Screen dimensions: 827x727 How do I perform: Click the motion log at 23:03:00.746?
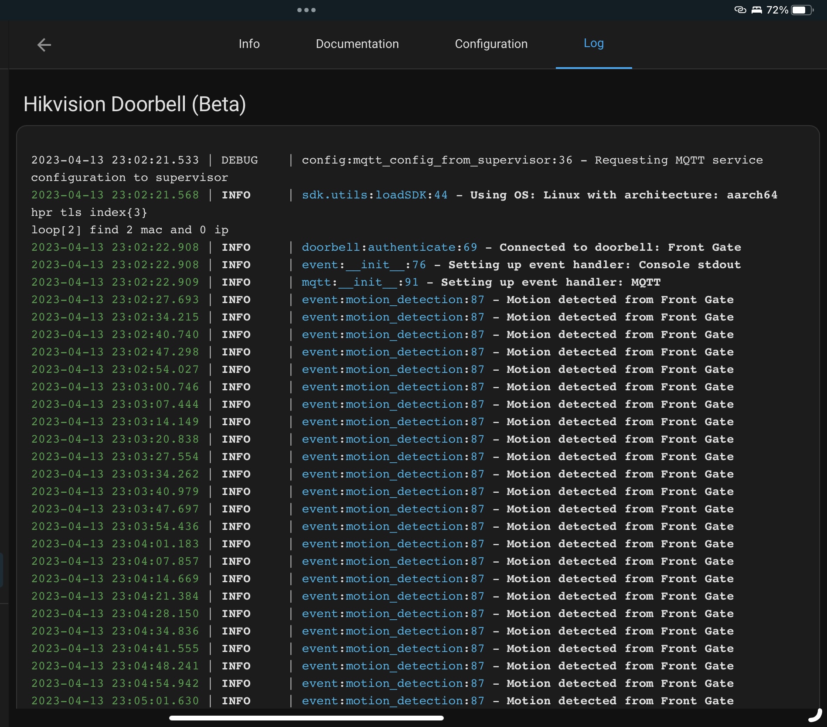point(382,387)
